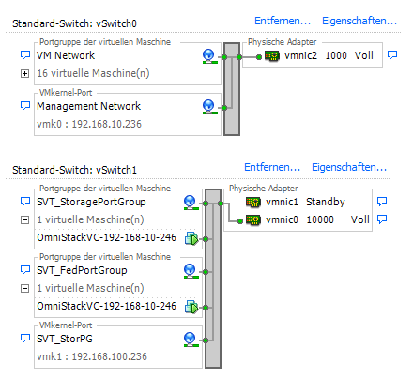The height and width of the screenshot is (378, 413).
Task: Click the info bubble next to vmnic0
Action: tap(382, 219)
